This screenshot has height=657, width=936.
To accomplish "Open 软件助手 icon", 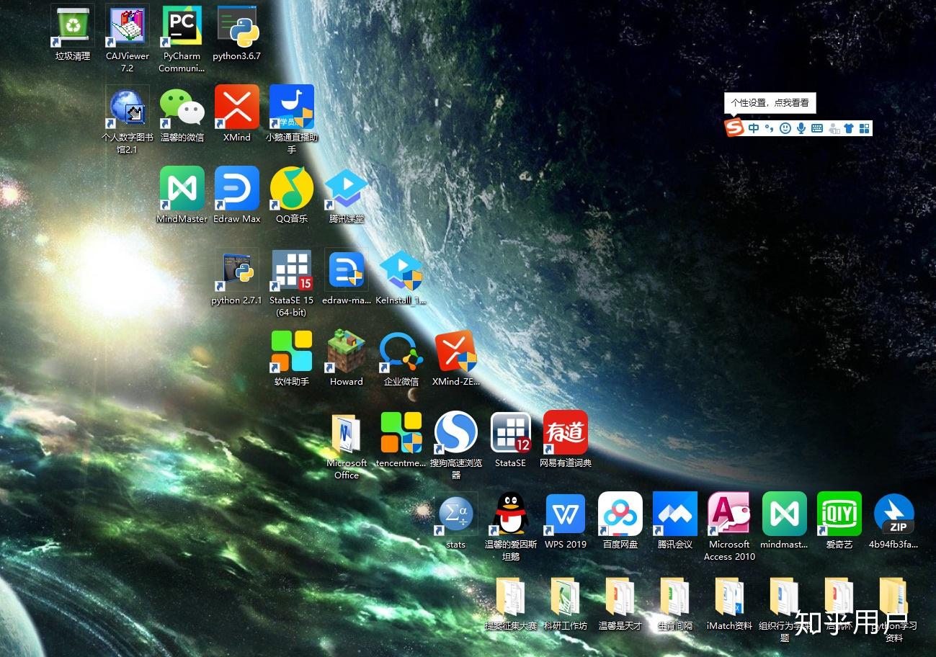I will click(x=292, y=352).
